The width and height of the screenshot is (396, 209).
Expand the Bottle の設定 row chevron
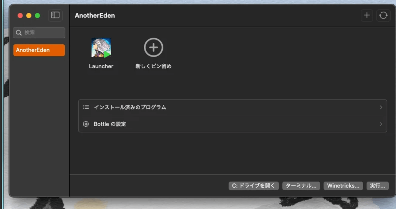pyautogui.click(x=381, y=124)
